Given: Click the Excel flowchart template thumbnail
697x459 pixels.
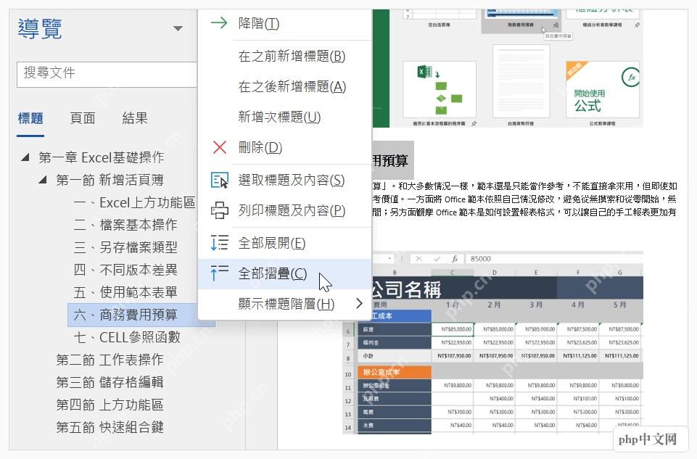Looking at the screenshot, I should click(x=440, y=91).
